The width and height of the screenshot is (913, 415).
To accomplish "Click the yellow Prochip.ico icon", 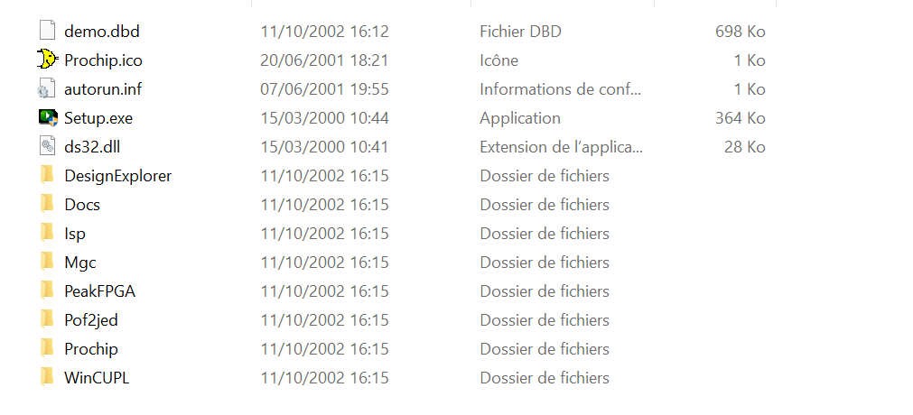I will pos(47,60).
